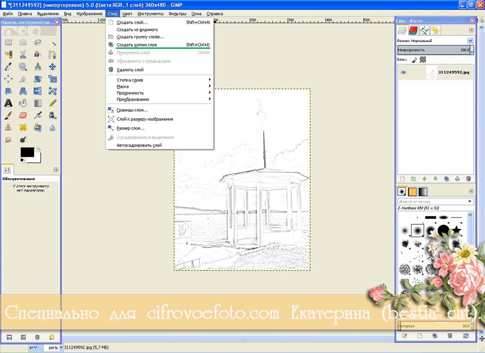
Task: Toggle lock pixels brush icon
Action: (414, 60)
